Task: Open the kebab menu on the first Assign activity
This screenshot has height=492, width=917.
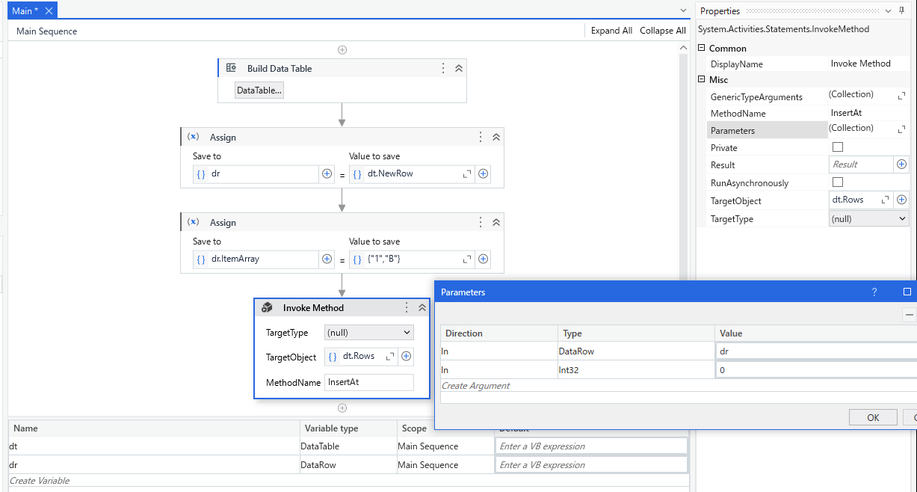Action: (480, 137)
